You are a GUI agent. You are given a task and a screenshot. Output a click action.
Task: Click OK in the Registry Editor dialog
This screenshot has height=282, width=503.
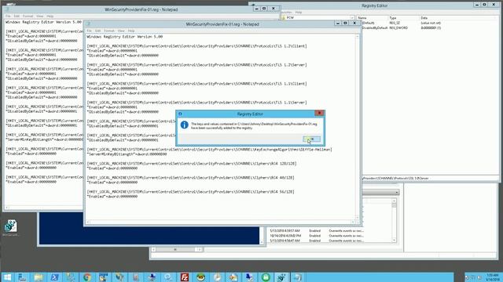coord(311,139)
